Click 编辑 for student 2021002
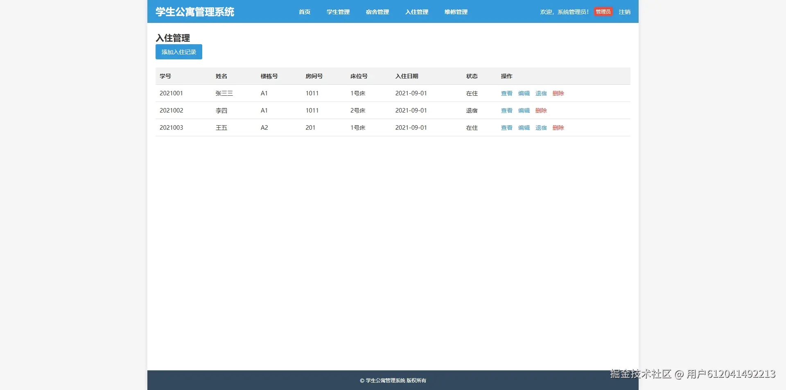Image resolution: width=786 pixels, height=390 pixels. pos(524,110)
